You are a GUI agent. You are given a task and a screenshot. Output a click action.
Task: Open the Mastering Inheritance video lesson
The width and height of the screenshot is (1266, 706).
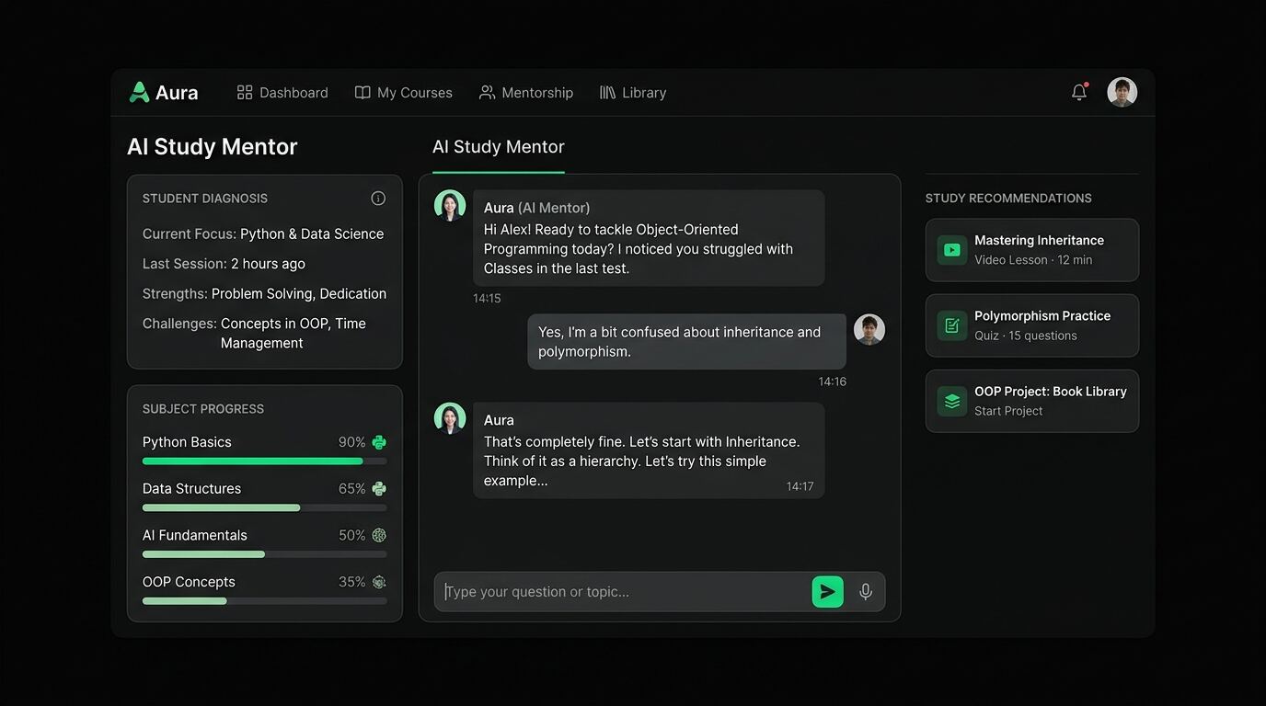pyautogui.click(x=1032, y=250)
